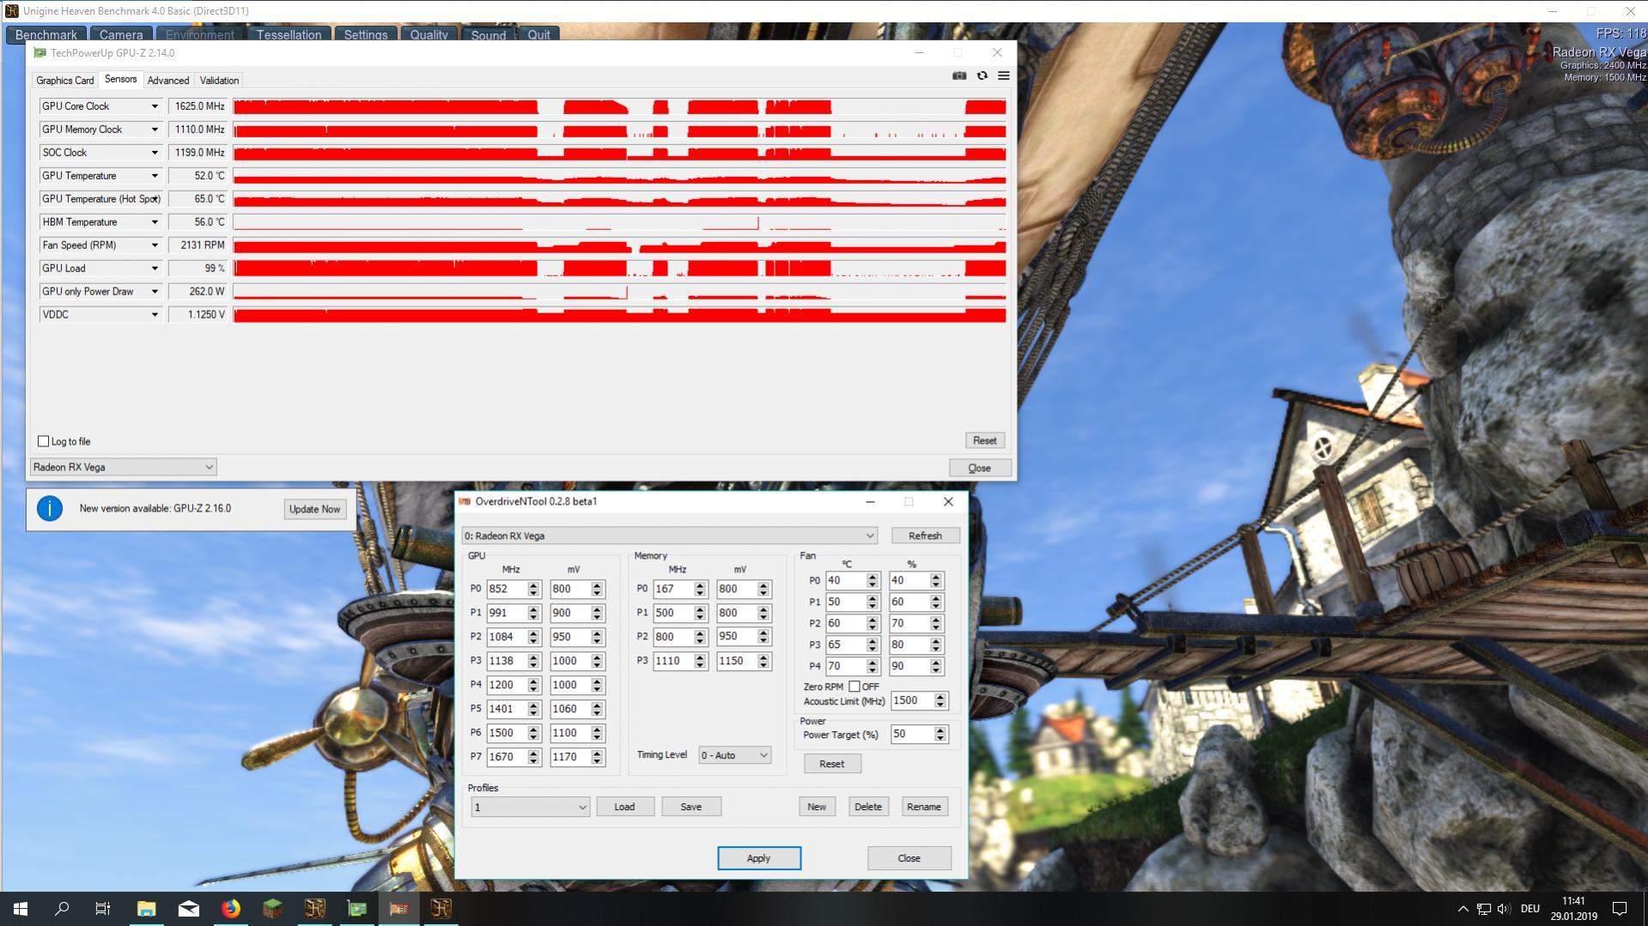The height and width of the screenshot is (926, 1648).
Task: Create a New profile
Action: [817, 807]
